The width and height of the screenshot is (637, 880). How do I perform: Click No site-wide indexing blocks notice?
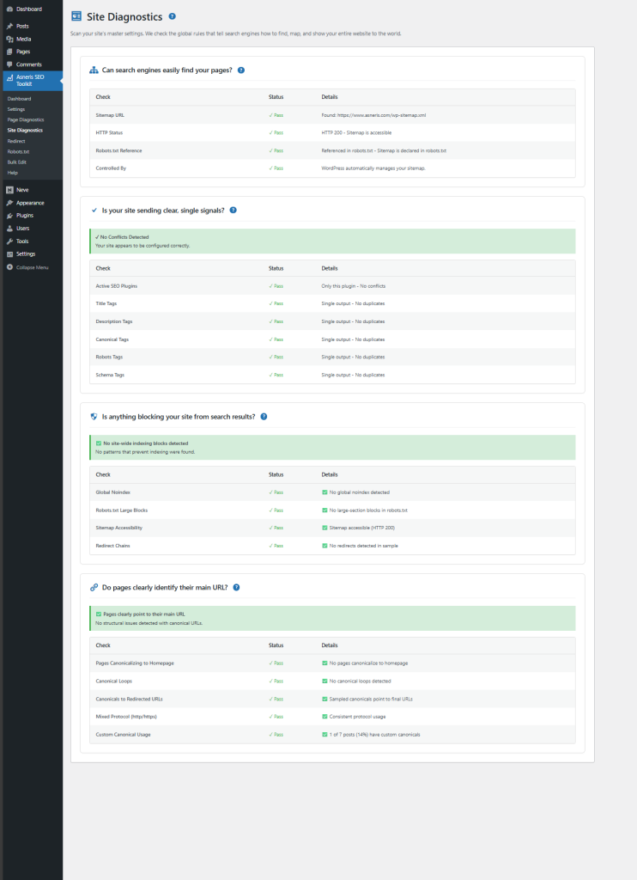[332, 447]
